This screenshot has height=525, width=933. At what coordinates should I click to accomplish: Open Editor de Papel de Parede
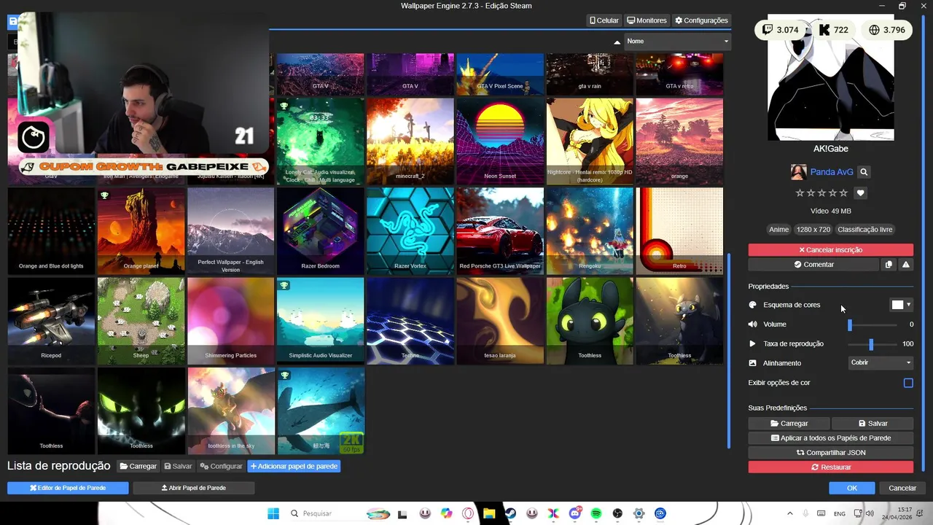coord(68,488)
